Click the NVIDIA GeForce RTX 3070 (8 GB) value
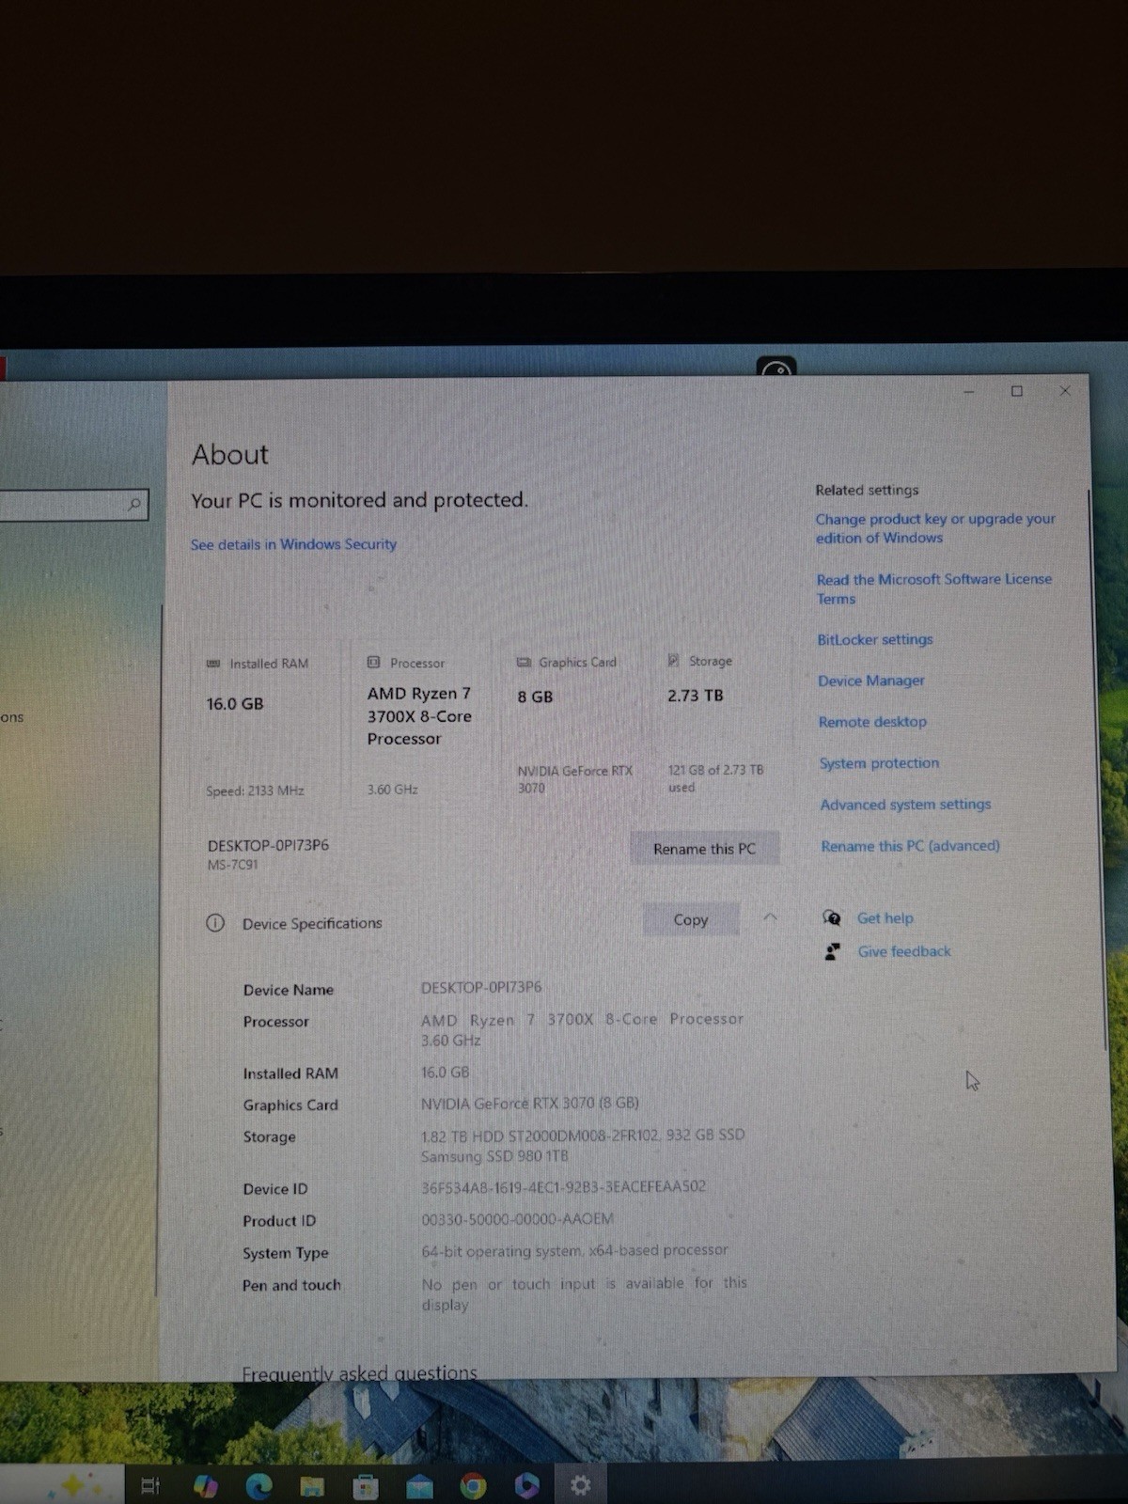 pos(529,1104)
